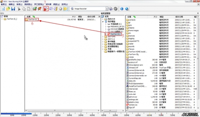
Task: Click the Disc info icon
Action: (x=56, y=9)
